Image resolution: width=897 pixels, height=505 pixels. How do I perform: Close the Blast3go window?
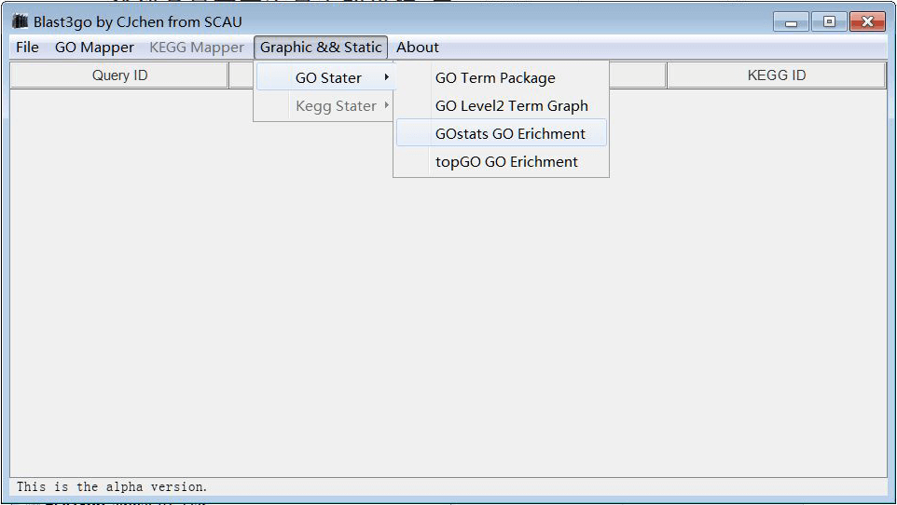click(867, 21)
